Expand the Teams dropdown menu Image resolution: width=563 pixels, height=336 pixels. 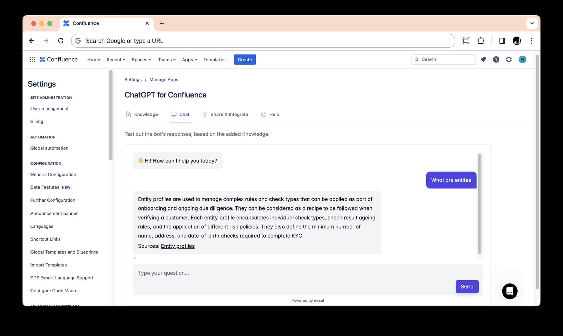coord(167,60)
